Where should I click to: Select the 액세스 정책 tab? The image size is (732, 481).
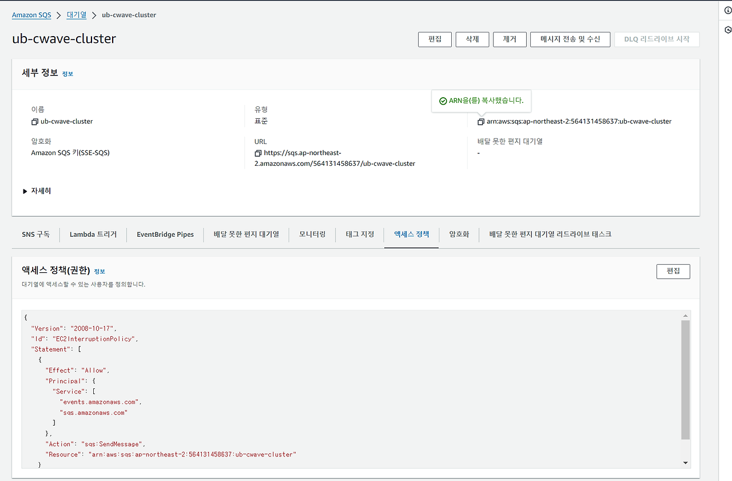[411, 234]
